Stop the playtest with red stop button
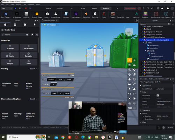The image size is (175, 140). 26,8
